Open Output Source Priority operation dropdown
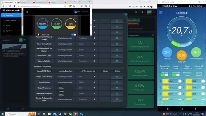 coord(65,77)
